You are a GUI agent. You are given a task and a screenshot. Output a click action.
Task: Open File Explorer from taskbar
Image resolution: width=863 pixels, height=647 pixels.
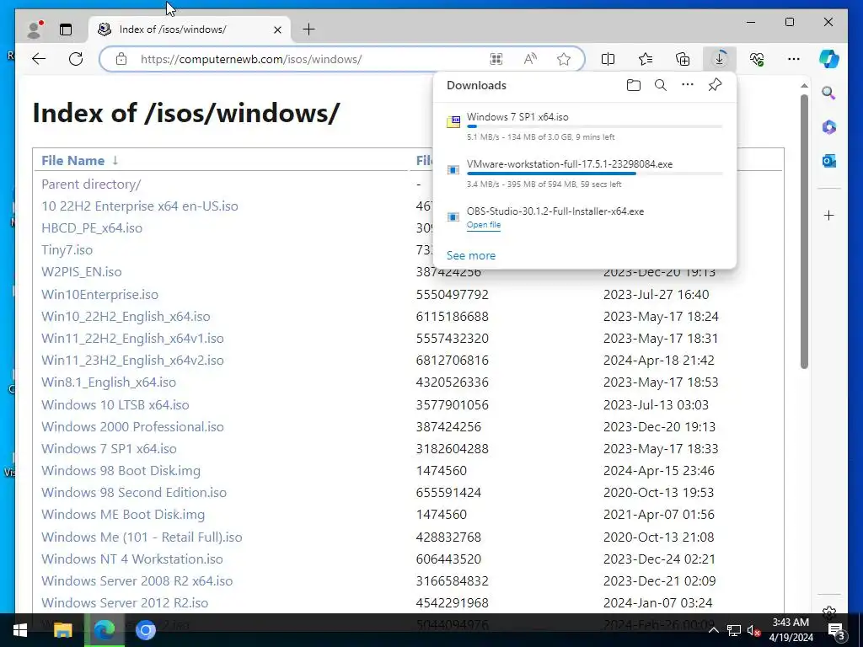[62, 630]
